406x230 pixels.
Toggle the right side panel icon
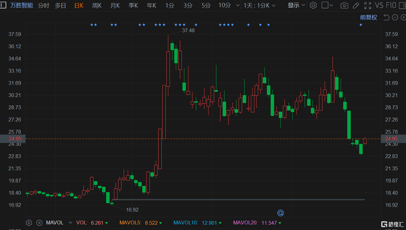click(x=403, y=5)
